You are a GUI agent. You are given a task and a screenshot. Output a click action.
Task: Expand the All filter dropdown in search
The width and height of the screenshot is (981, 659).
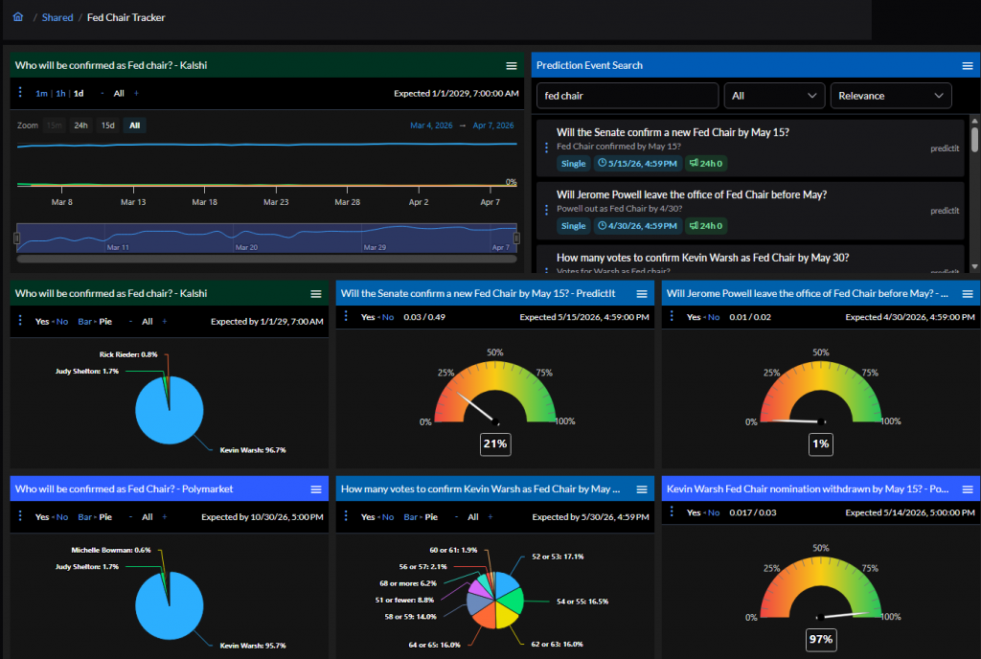(775, 96)
